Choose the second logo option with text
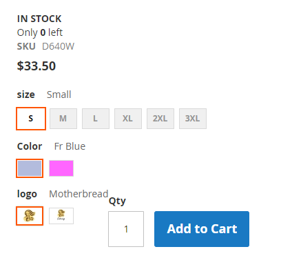Image resolution: width=281 pixels, height=267 pixels. click(61, 216)
